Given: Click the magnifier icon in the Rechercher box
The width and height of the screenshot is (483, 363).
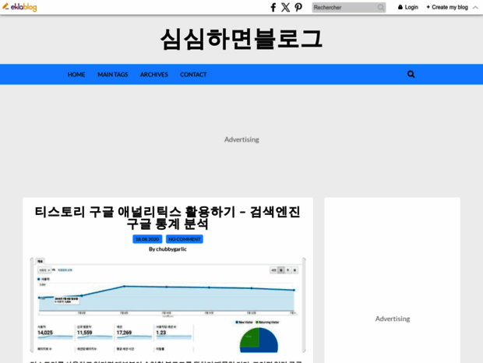Looking at the screenshot, I should [x=381, y=8].
